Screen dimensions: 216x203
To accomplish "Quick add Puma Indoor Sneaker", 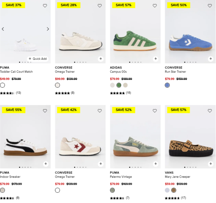I will tap(46, 164).
